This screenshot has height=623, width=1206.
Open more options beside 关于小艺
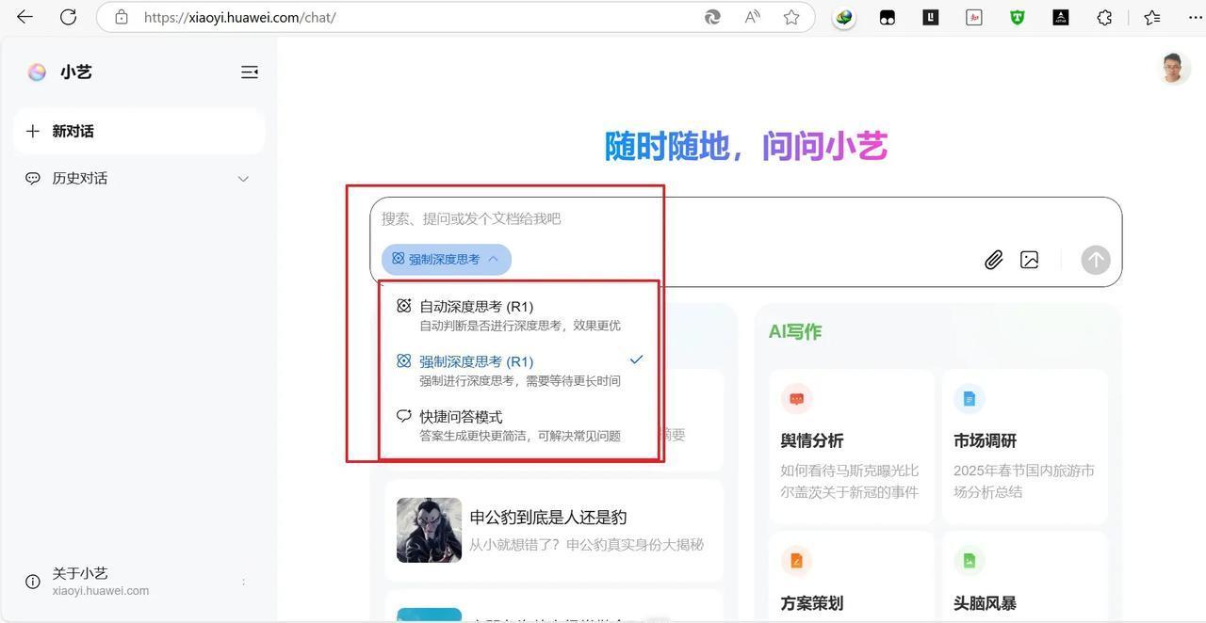point(243,582)
